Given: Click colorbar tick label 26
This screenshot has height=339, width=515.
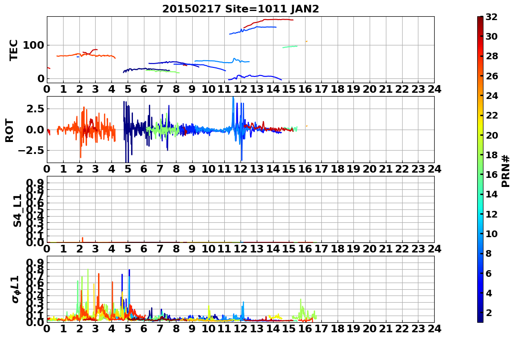Looking at the screenshot, I should [x=492, y=76].
